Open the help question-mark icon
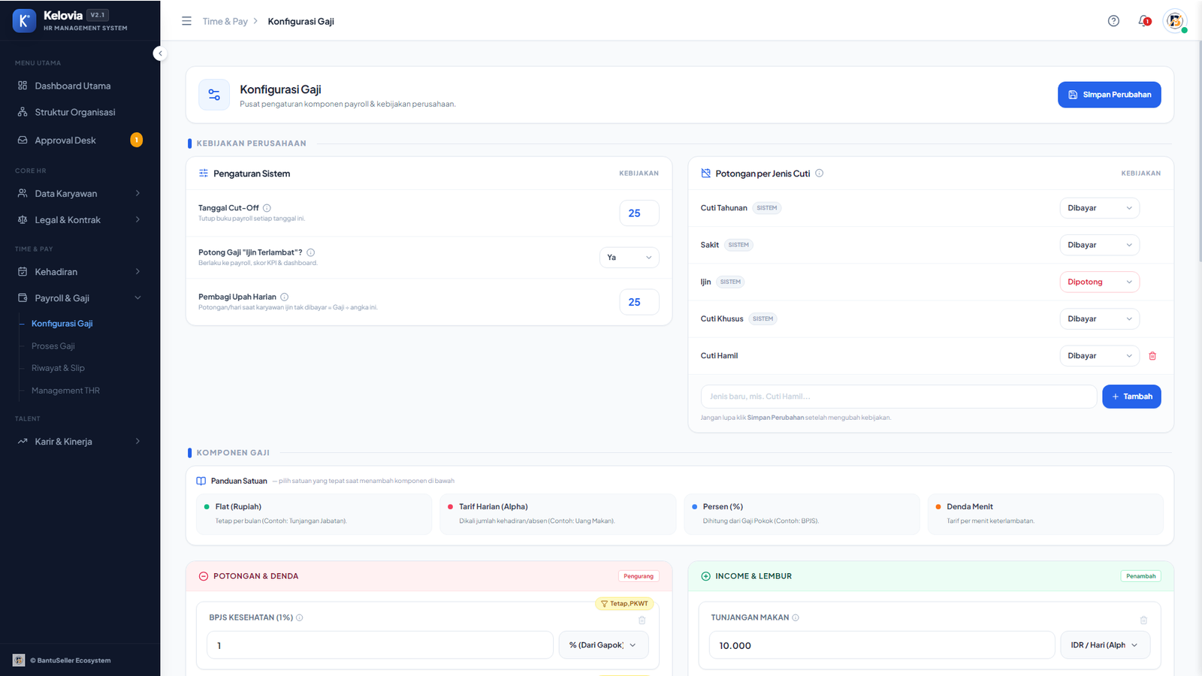The width and height of the screenshot is (1202, 676). [x=1113, y=21]
